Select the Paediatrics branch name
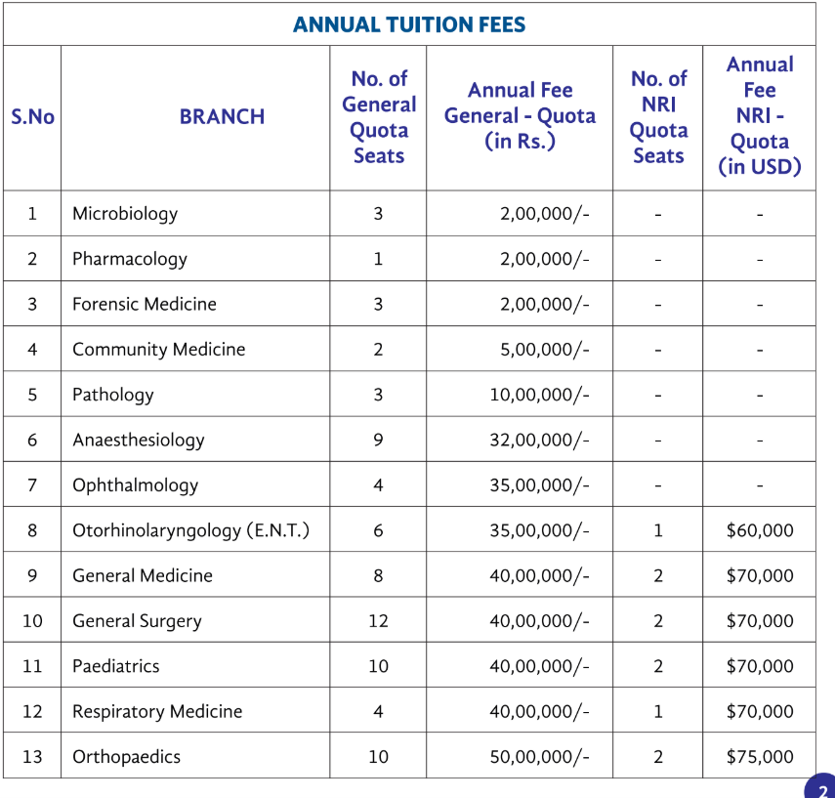 [x=115, y=666]
